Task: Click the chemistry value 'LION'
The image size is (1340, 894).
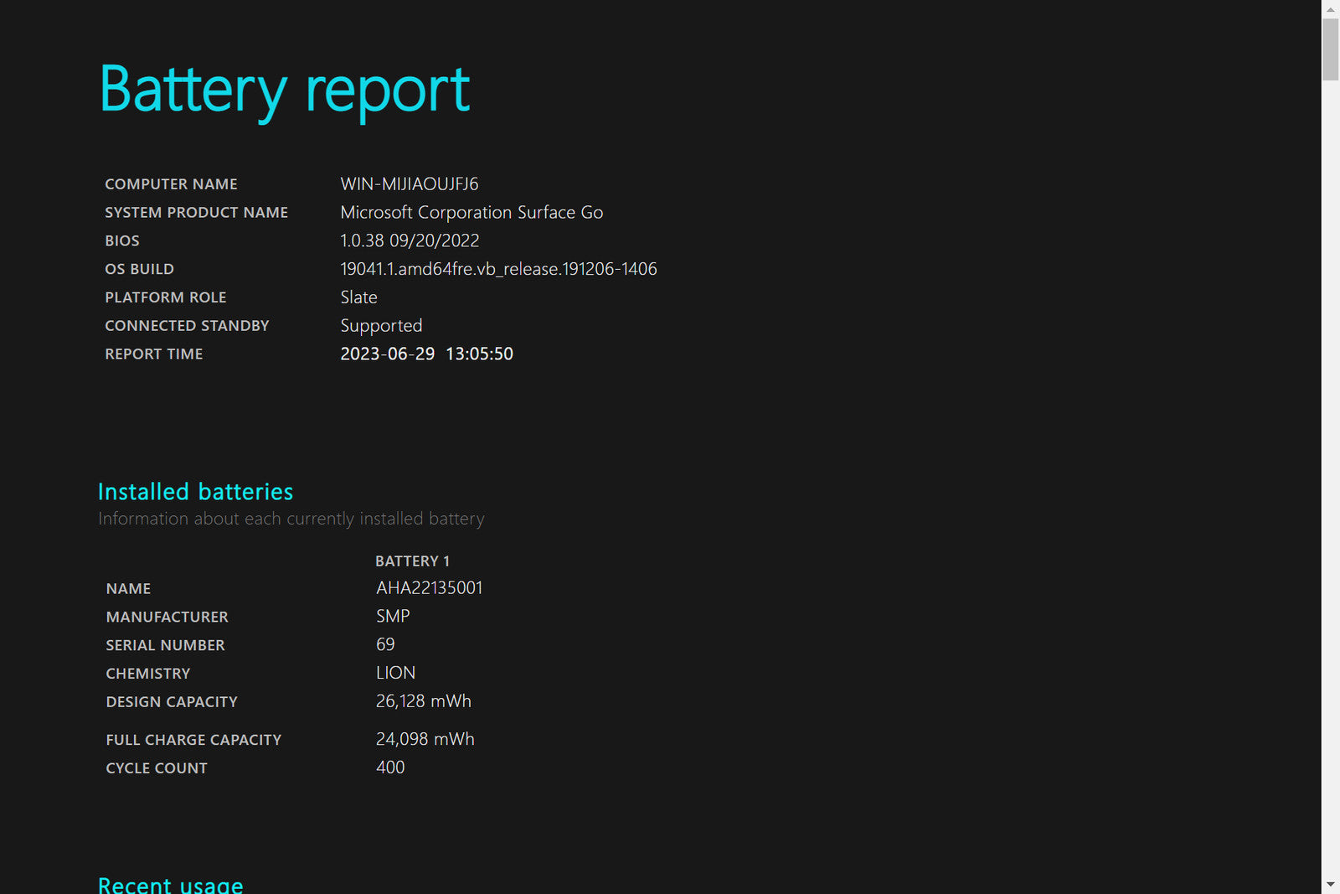Action: click(x=395, y=674)
